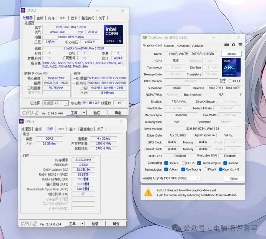The height and width of the screenshot is (239, 266).
Task: Click the Intel ARC Graphics logo
Action: point(231,67)
